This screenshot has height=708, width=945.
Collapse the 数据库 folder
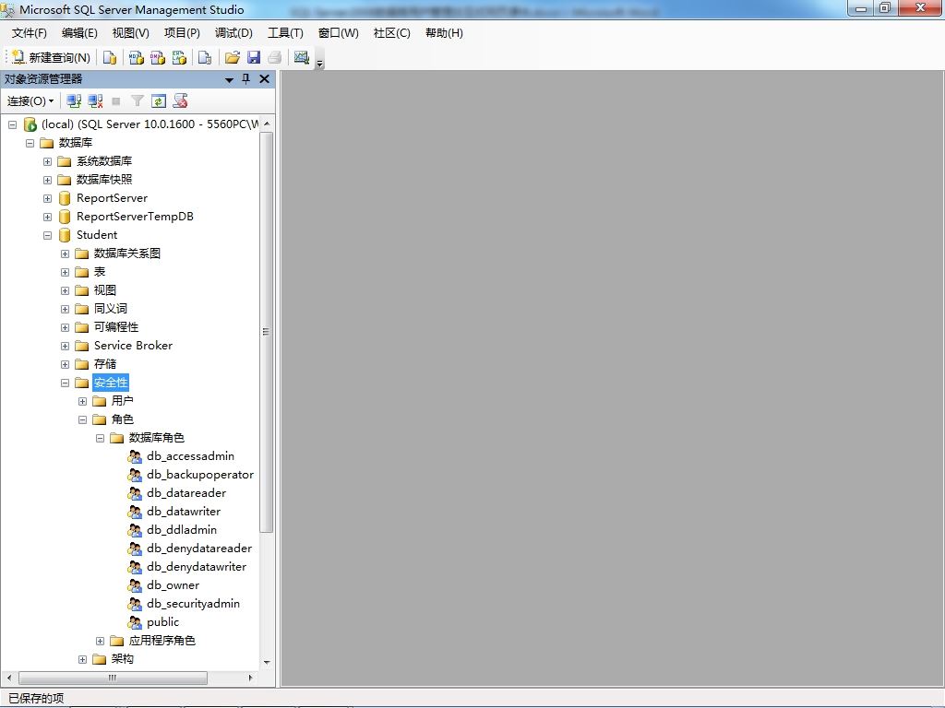[30, 143]
